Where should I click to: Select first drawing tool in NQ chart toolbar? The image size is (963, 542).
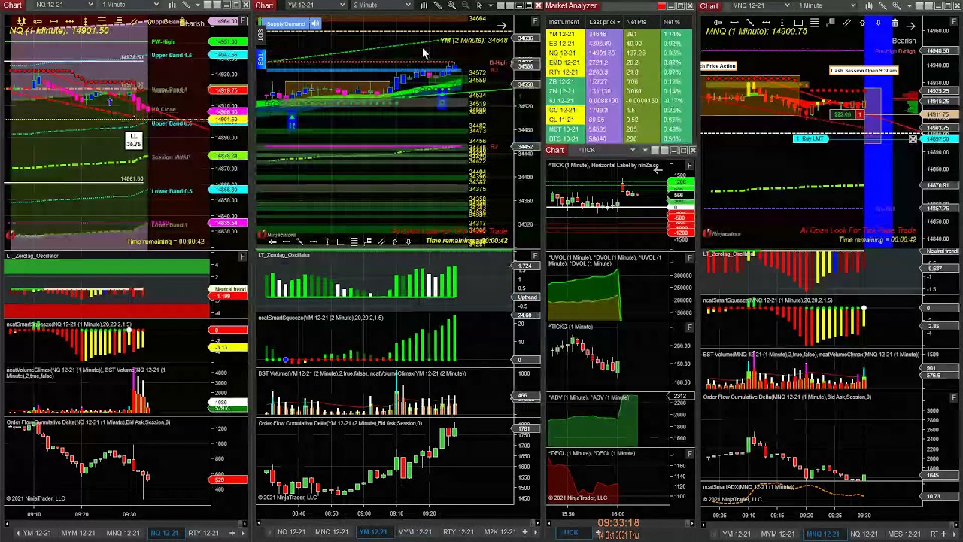point(21,21)
